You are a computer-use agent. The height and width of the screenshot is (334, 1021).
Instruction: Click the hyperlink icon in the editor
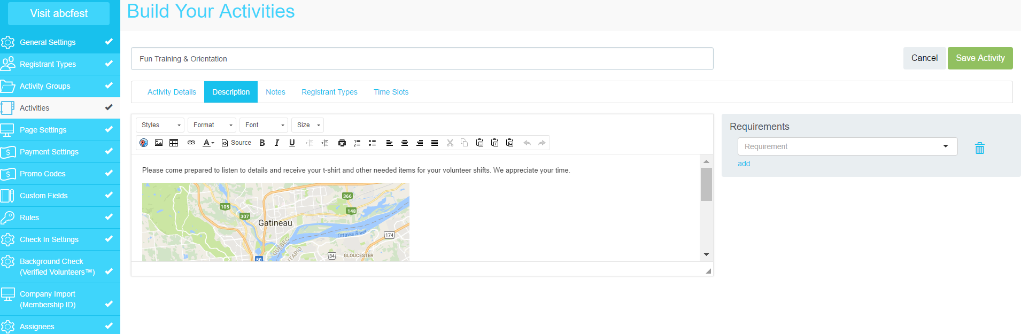[191, 143]
